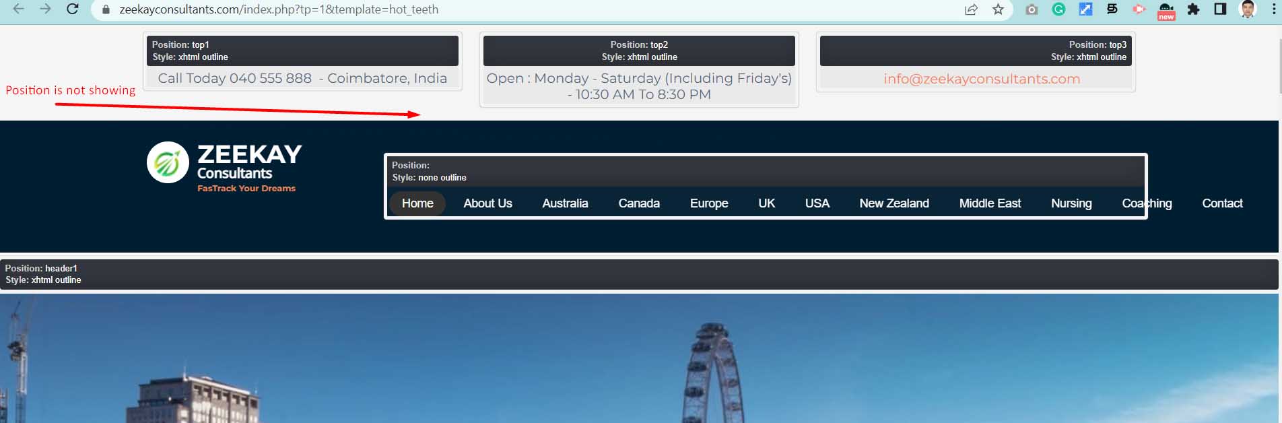Screen dimensions: 1282x423
Task: Click the Zeekay round logo
Action: pyautogui.click(x=168, y=162)
